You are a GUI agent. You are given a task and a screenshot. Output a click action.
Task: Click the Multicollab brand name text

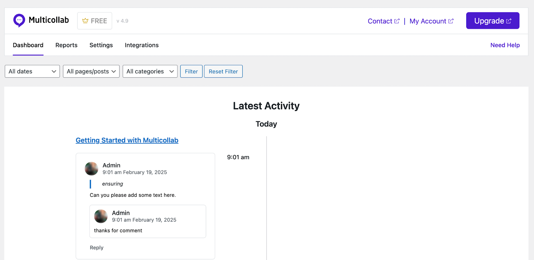49,20
